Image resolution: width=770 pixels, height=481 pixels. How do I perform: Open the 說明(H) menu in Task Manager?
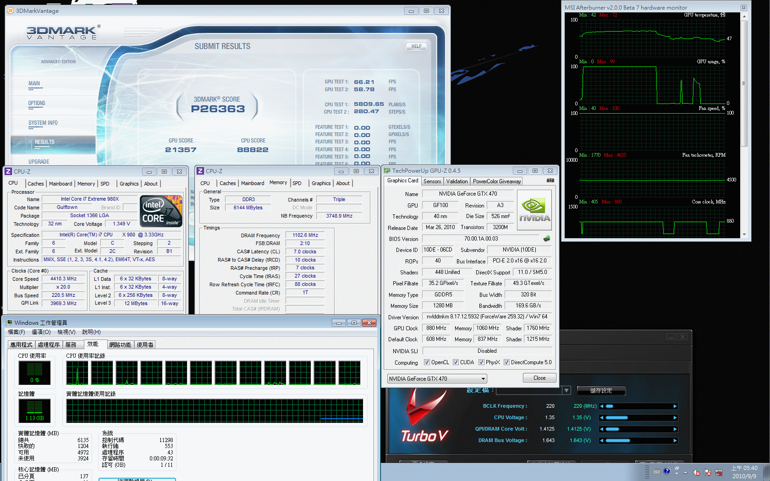(91, 332)
